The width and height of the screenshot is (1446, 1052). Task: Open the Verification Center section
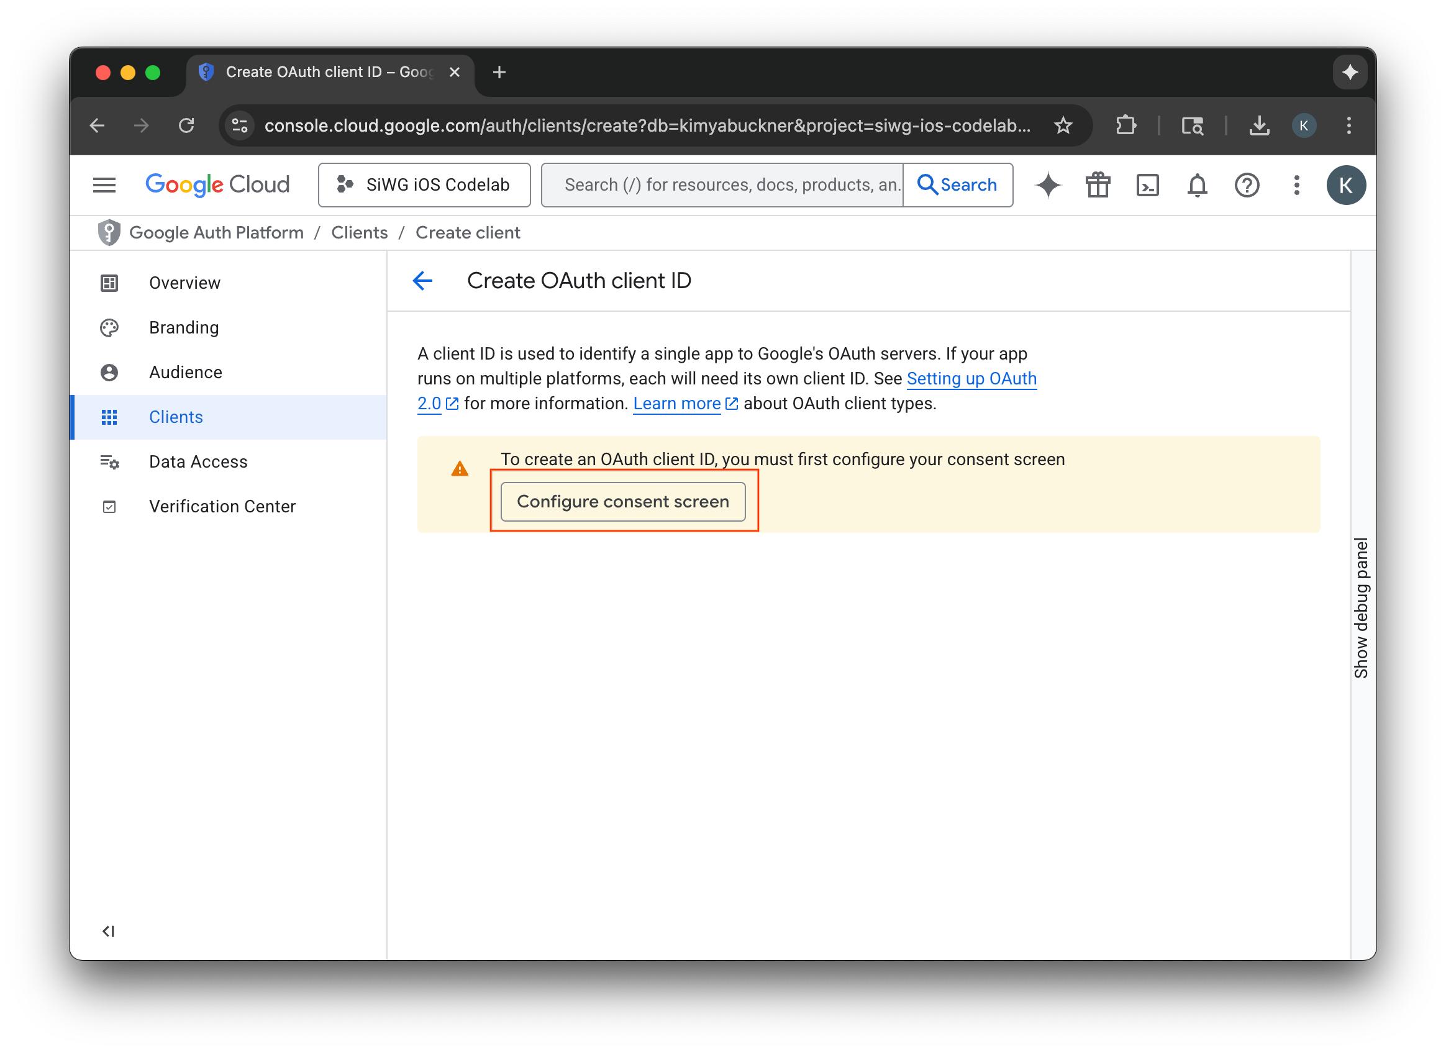[x=222, y=506]
